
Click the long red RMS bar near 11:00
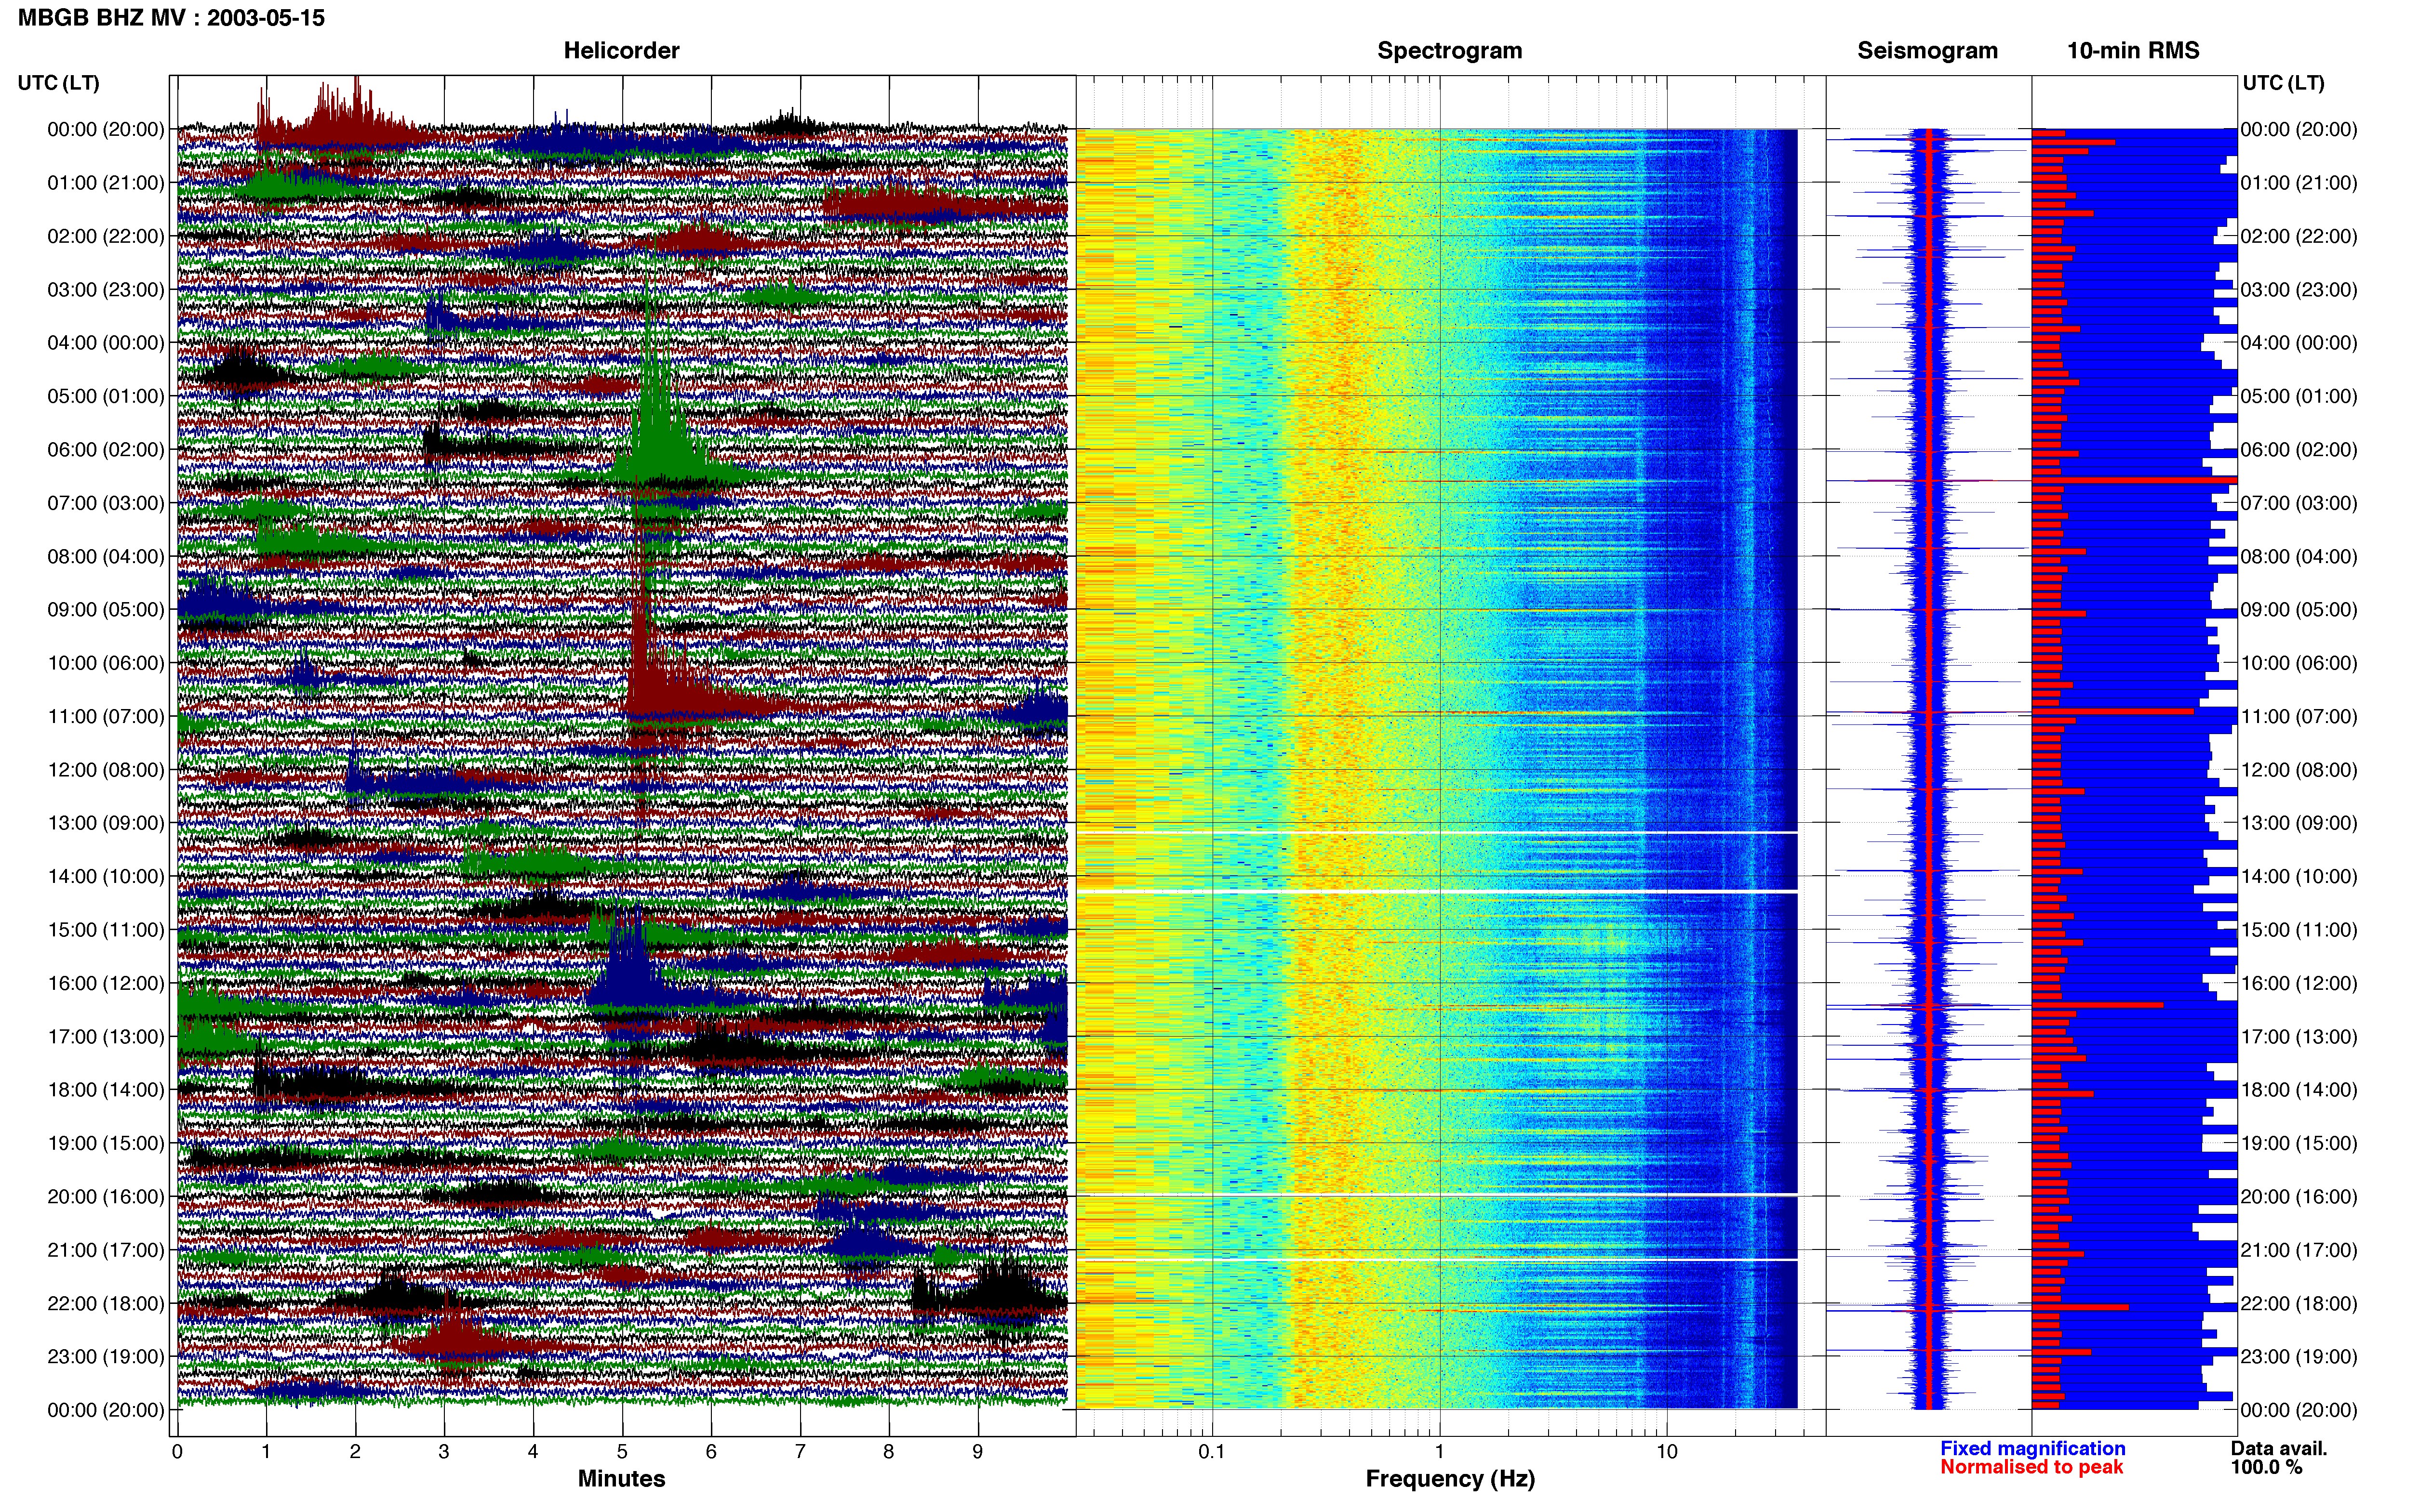2113,711
